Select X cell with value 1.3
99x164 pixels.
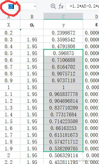(x=10, y=108)
